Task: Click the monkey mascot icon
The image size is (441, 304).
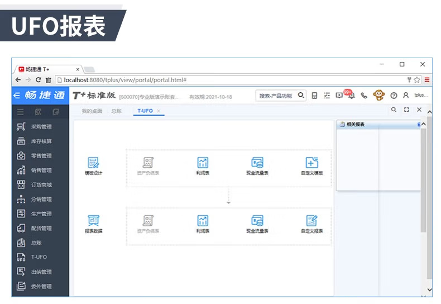Action: (x=379, y=95)
